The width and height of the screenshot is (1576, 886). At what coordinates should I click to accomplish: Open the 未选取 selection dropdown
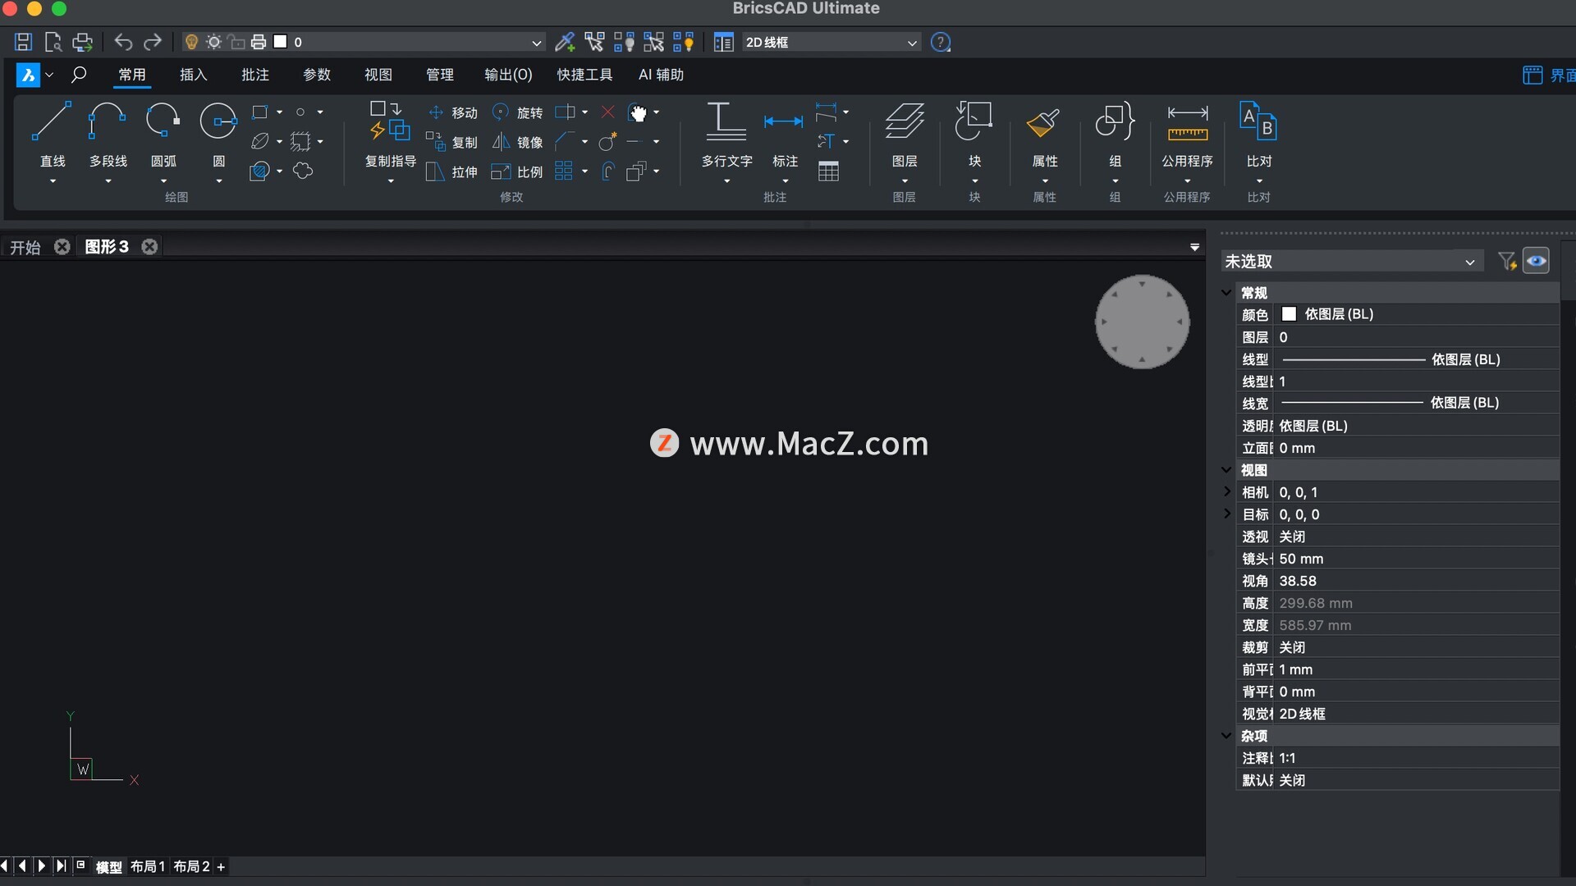(1350, 261)
